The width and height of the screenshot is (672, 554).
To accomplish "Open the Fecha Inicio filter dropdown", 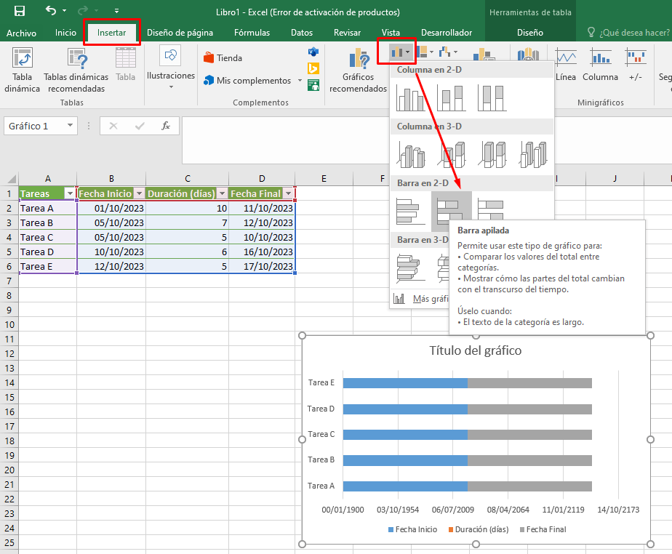I will 139,193.
